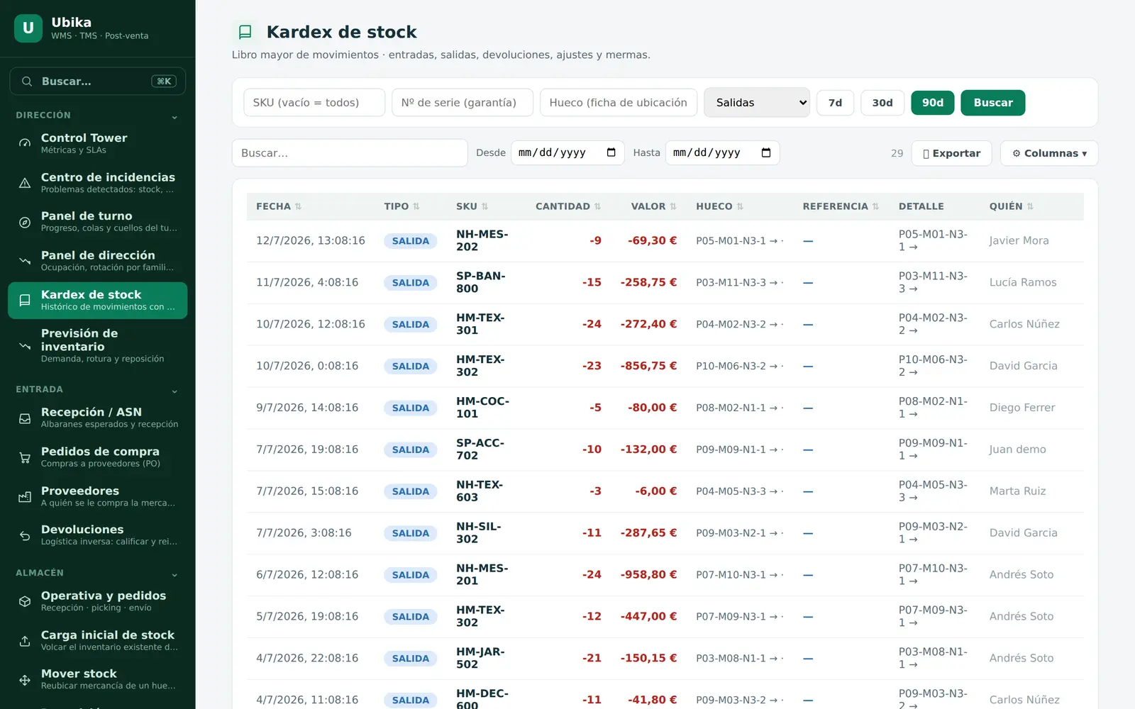
Task: Sort by the REFERENCIA column sort icon
Action: [x=876, y=206]
